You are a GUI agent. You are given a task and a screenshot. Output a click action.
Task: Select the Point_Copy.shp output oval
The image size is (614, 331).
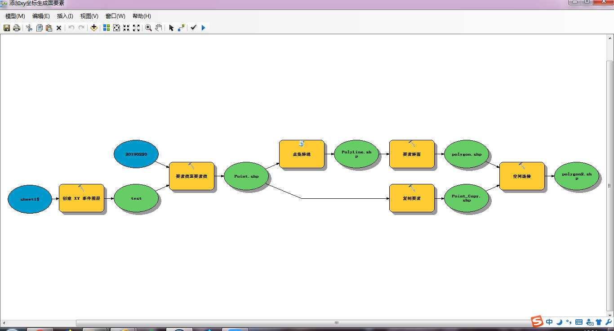coord(467,198)
